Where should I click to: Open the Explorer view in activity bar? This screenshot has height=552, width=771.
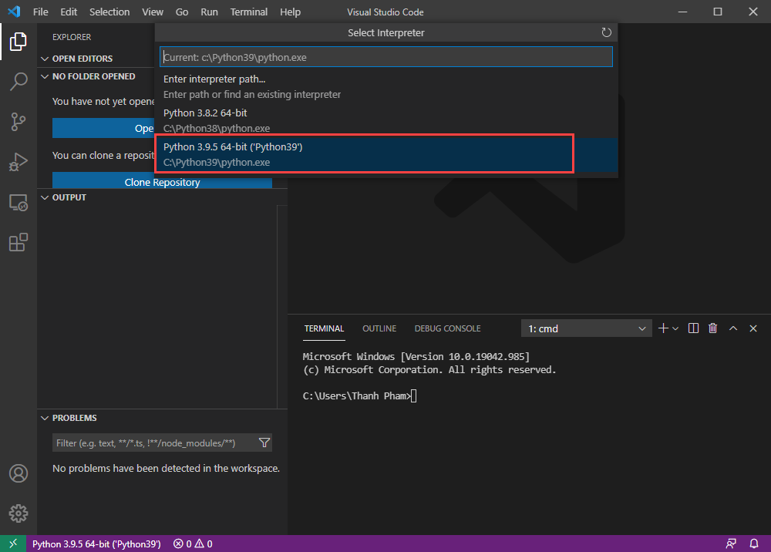pos(19,42)
